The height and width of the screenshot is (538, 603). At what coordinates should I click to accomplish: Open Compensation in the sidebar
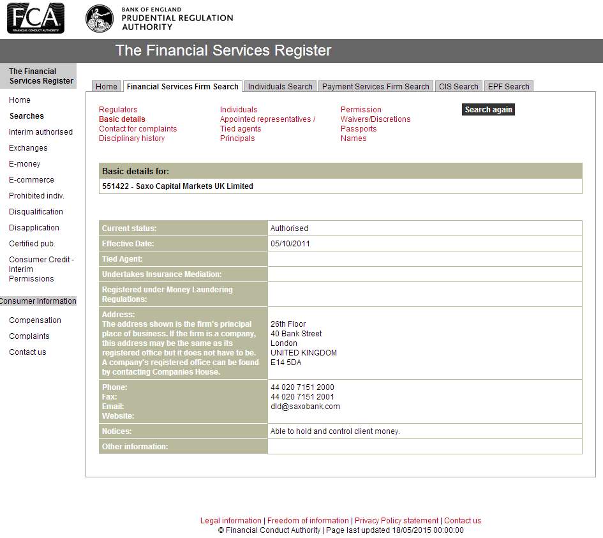coord(35,320)
